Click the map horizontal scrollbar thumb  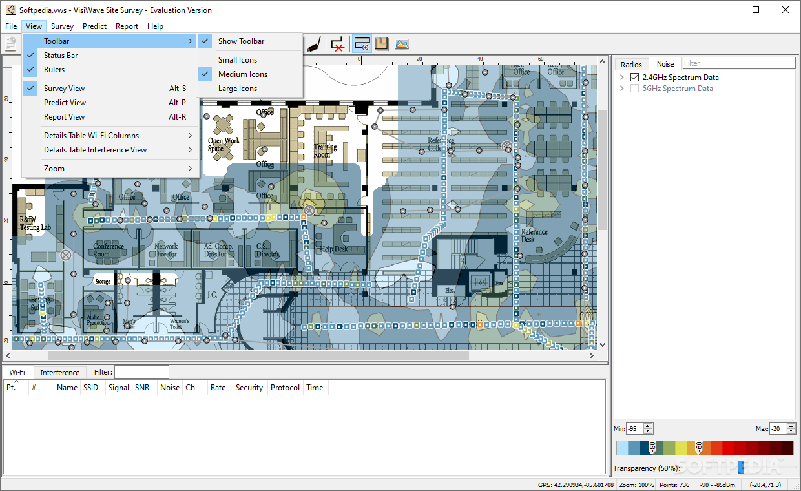pyautogui.click(x=258, y=355)
